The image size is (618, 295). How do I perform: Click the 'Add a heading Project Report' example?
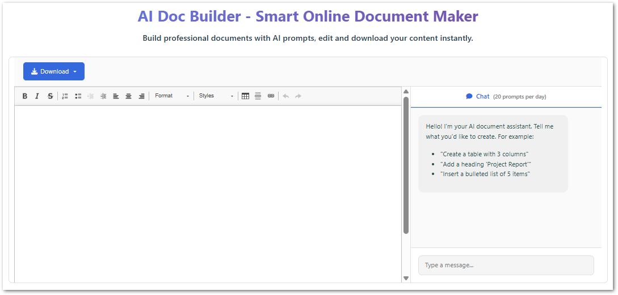[x=486, y=164]
